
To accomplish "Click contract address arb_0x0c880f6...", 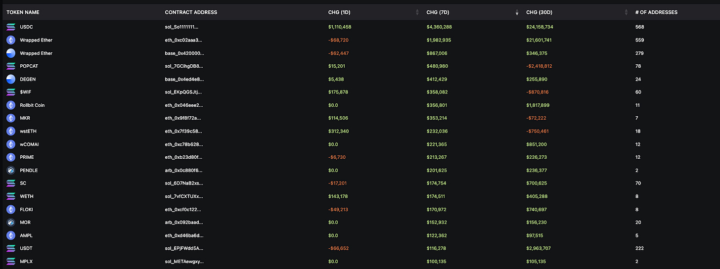I will 183,170.
